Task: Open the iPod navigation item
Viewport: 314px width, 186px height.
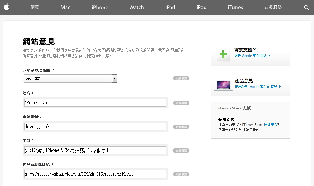Action: click(x=201, y=8)
